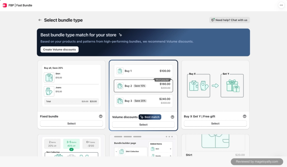Click the arrow between Buy X and Get Y
Screen dimensions: 287x167
[x=215, y=85]
